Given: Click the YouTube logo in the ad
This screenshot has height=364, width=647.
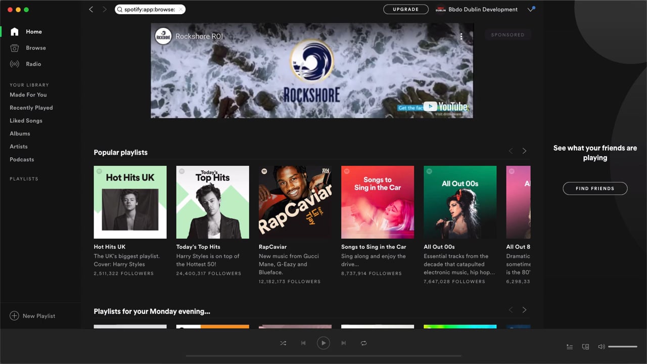Looking at the screenshot, I should 445,107.
